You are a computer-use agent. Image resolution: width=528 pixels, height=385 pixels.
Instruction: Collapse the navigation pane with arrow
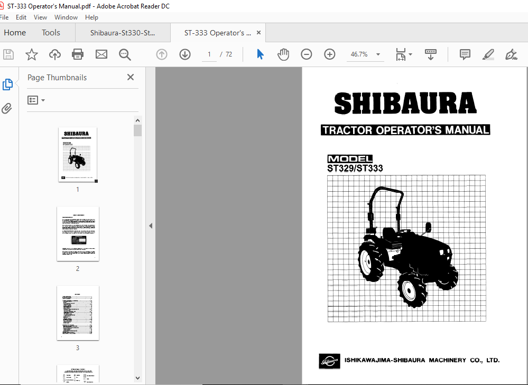[151, 226]
